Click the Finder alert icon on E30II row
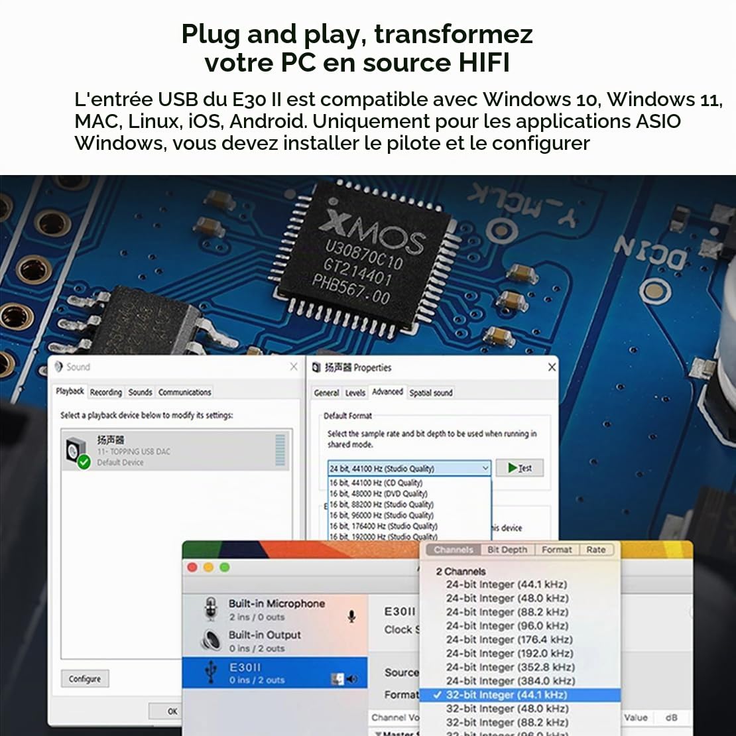The image size is (736, 736). (337, 679)
